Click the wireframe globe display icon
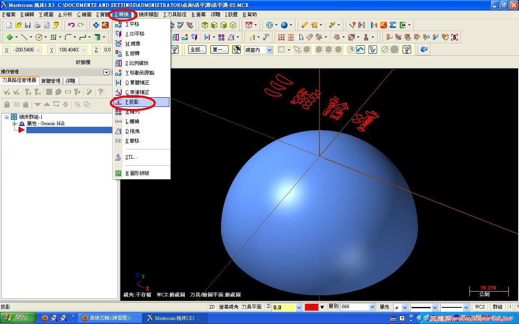The image size is (519, 324). tap(270, 25)
